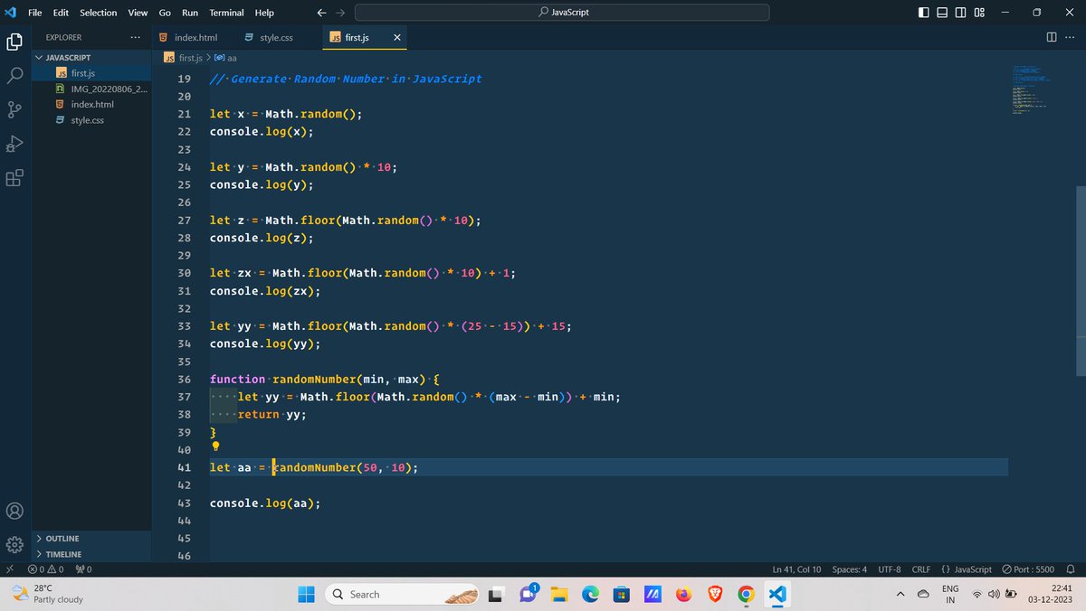Screen dimensions: 1086x611
Task: Open the Extensions view
Action: click(x=14, y=178)
